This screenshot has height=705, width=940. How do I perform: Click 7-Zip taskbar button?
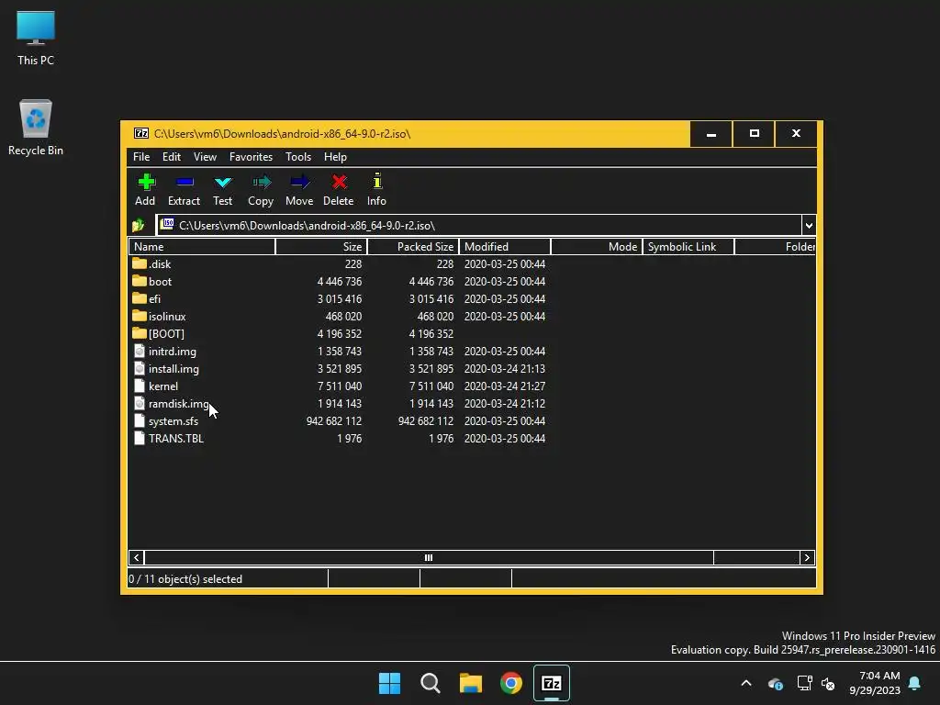click(552, 683)
